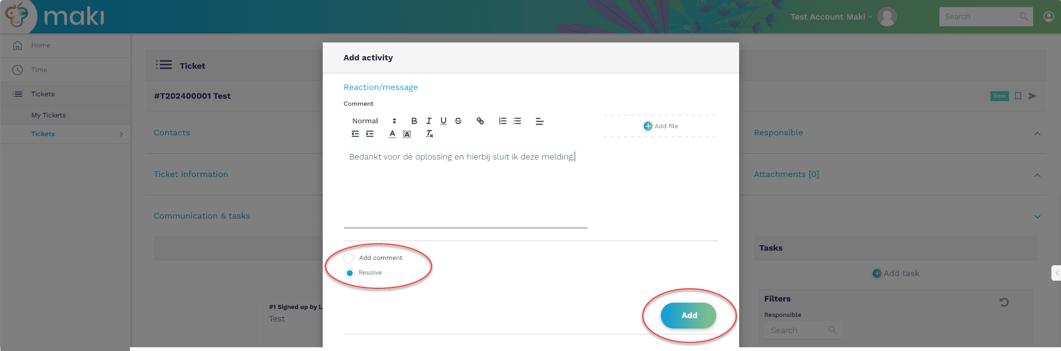
Task: Reset filters with the refresh icon
Action: pos(1004,302)
